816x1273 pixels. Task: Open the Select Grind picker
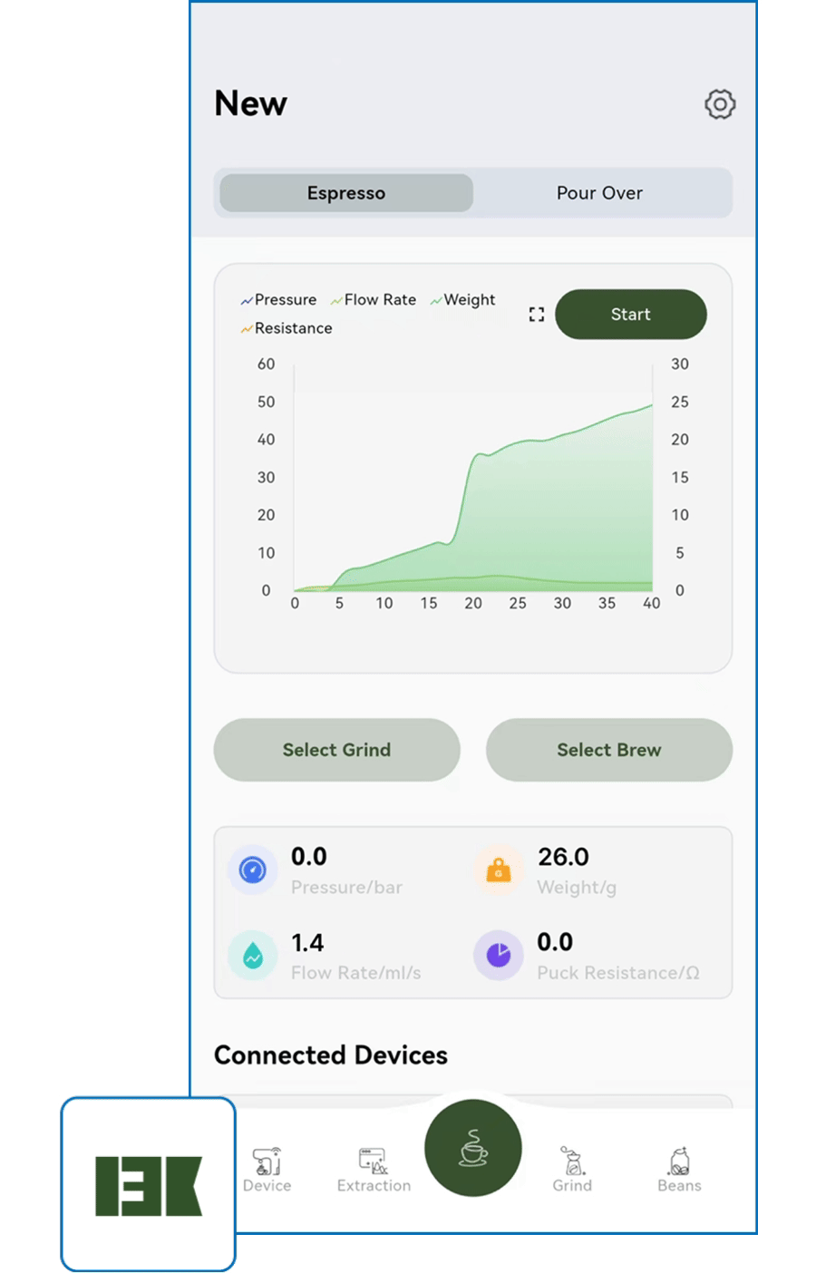336,750
